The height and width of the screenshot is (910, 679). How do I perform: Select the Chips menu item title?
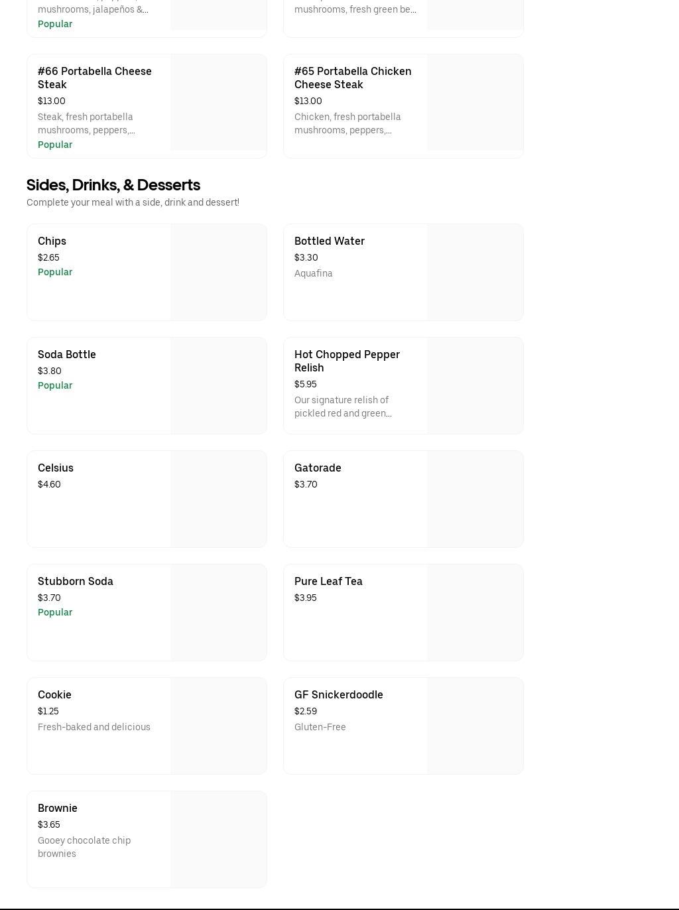pos(52,241)
